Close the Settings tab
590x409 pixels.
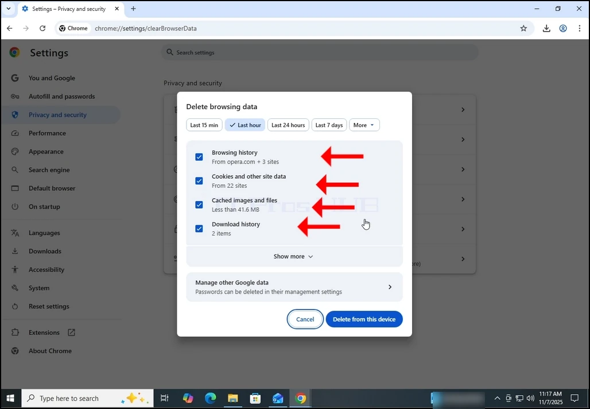click(117, 9)
